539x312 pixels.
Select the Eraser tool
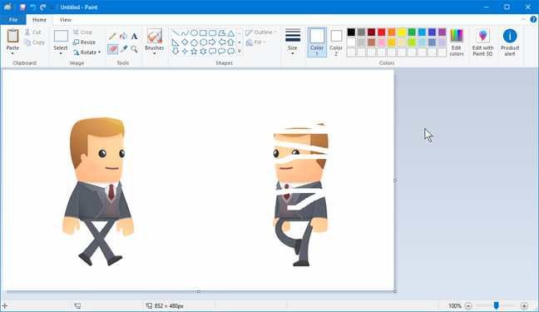pos(112,49)
